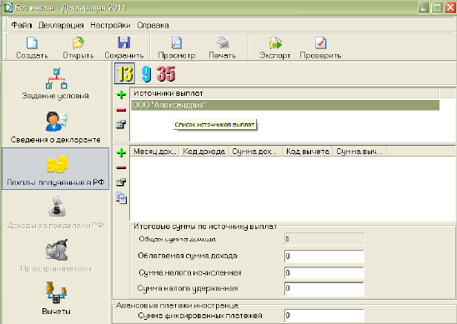Viewport: 457px width, 324px height.
Task: Minimize the Декларация 2011 window
Action: (424, 7)
